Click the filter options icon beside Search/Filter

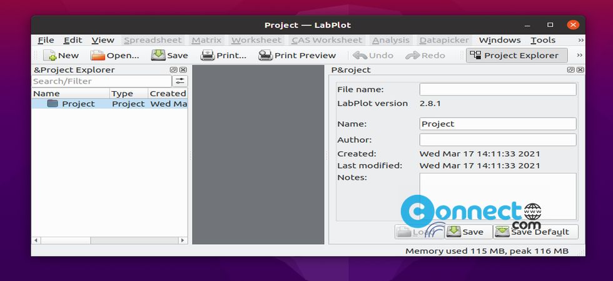click(180, 81)
